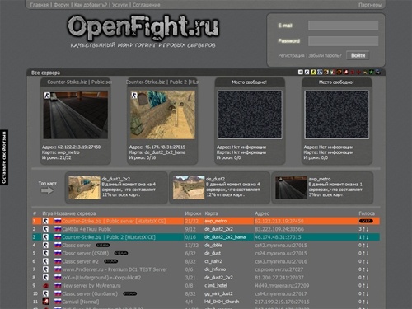Image resolution: width=412 pixels, height=309 pixels.
Task: Downvote the CaMbIu 4eTkuu Public server
Action: click(368, 229)
